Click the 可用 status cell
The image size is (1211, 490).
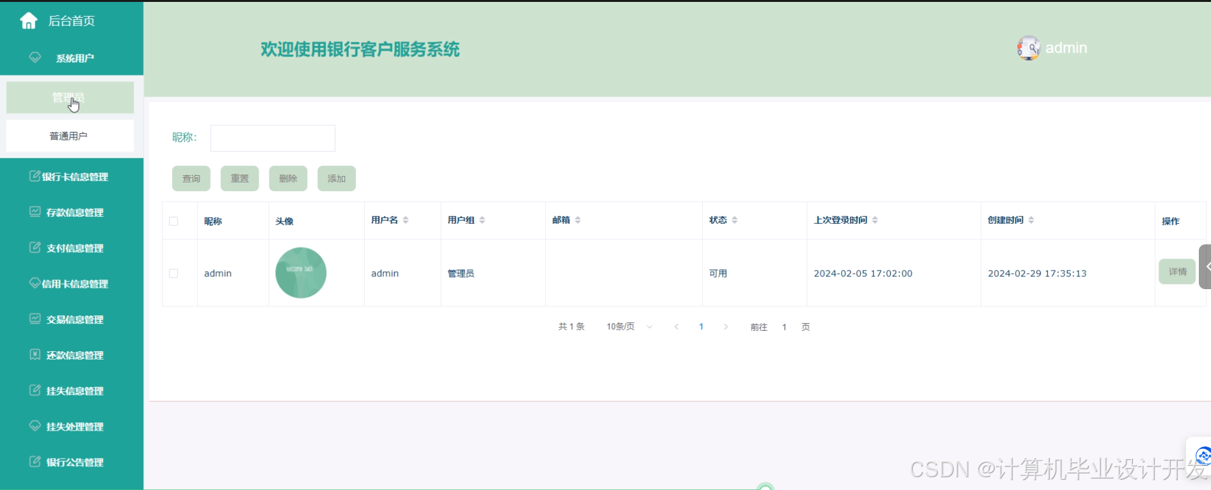[x=718, y=273]
